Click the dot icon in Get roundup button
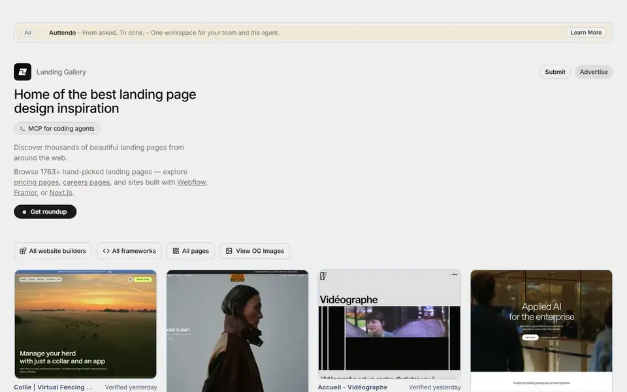 24,212
